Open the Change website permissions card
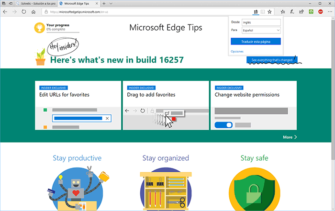The image size is (335, 211). pos(254,105)
